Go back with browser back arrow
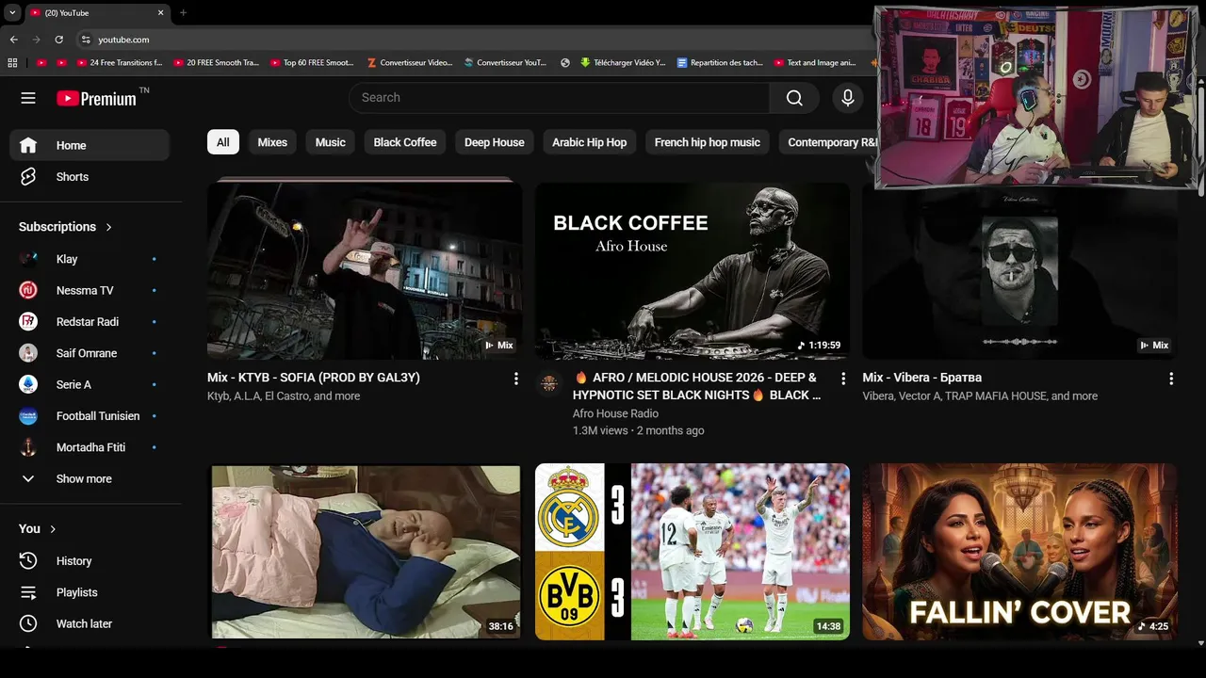The height and width of the screenshot is (678, 1206). 13,40
